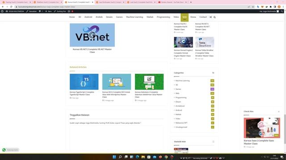
Task: Open a new browser tab
Action: pyautogui.click(x=191, y=2)
